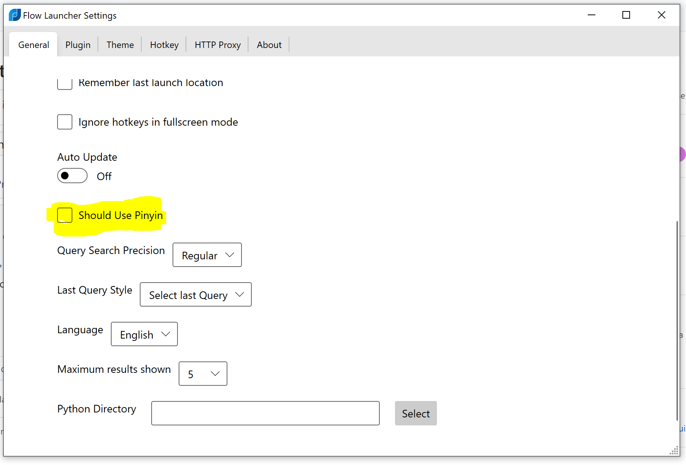Open the General tab

(x=34, y=45)
